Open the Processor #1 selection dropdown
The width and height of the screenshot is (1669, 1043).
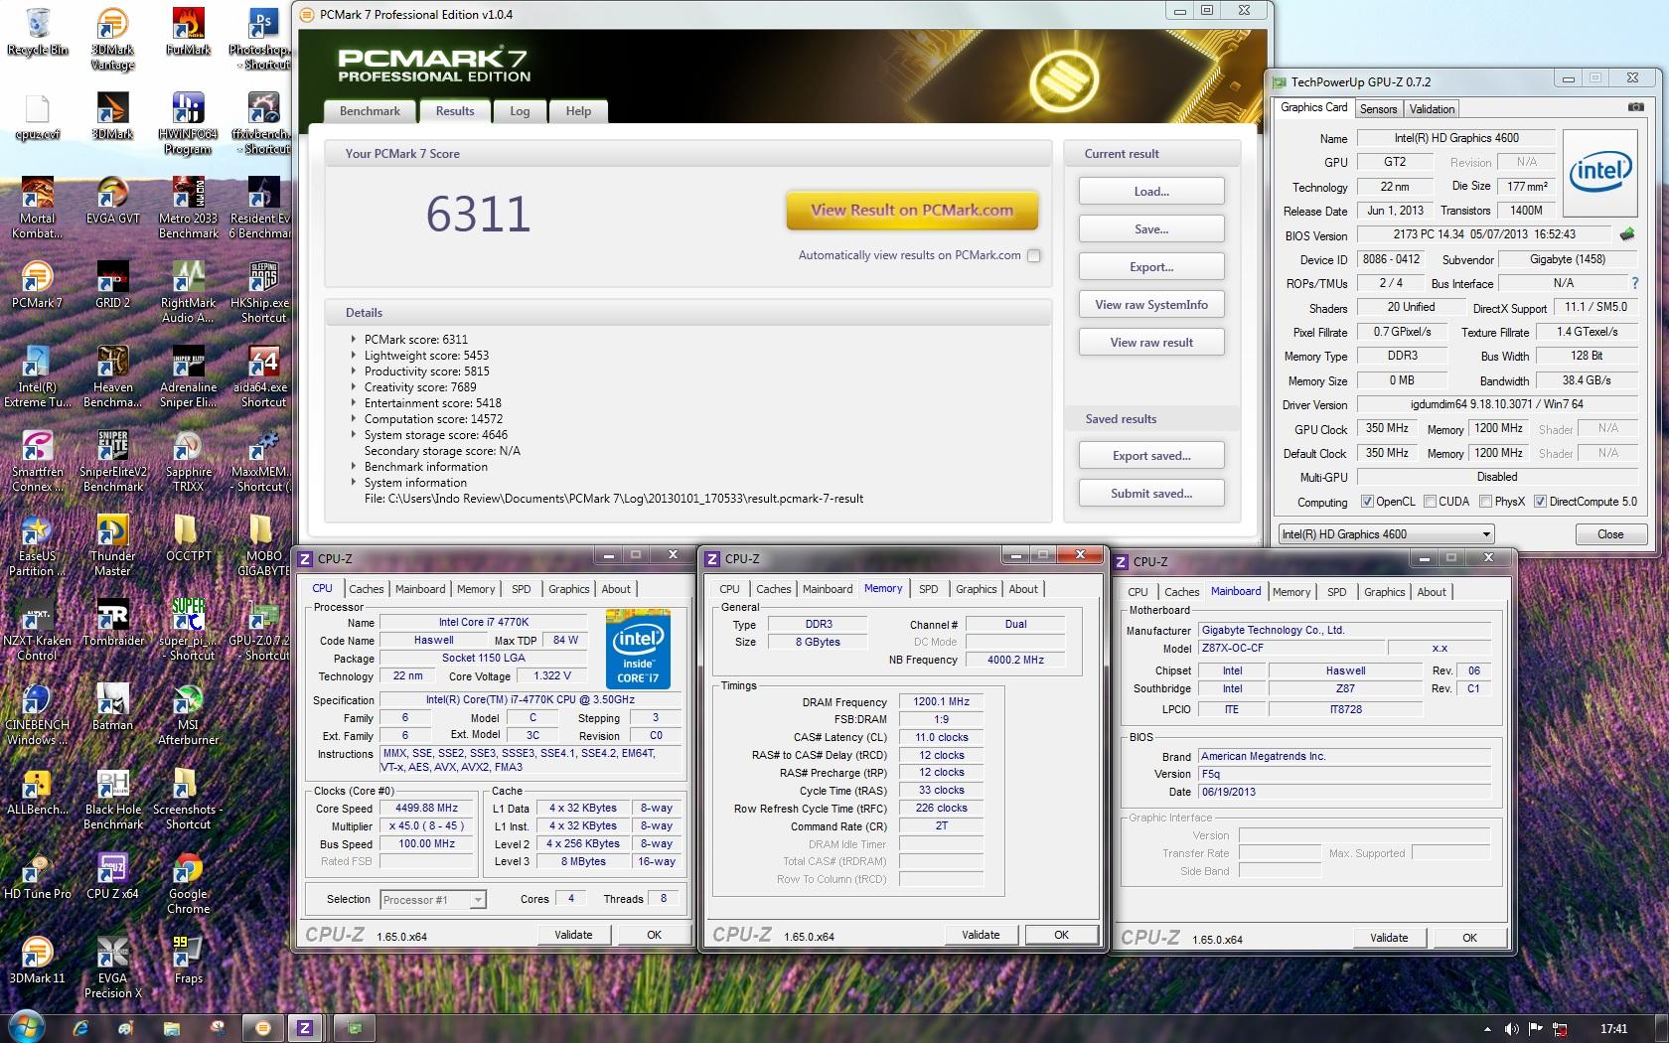(433, 900)
